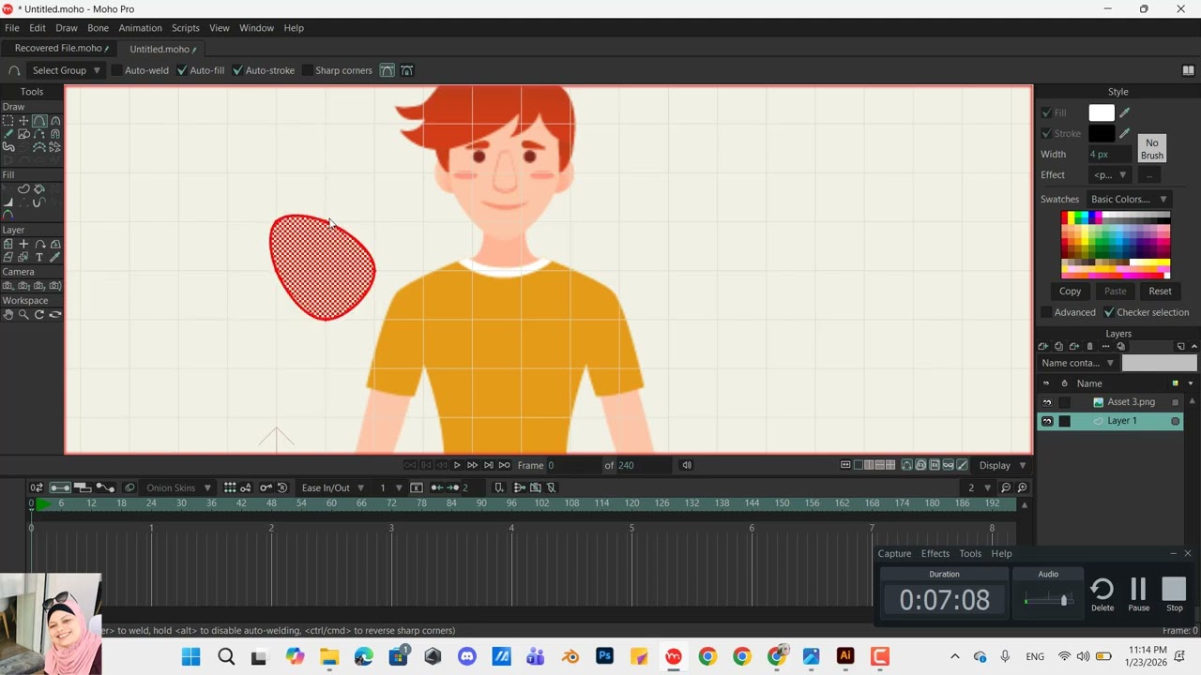Select the Text tool in Layer tools

(39, 257)
